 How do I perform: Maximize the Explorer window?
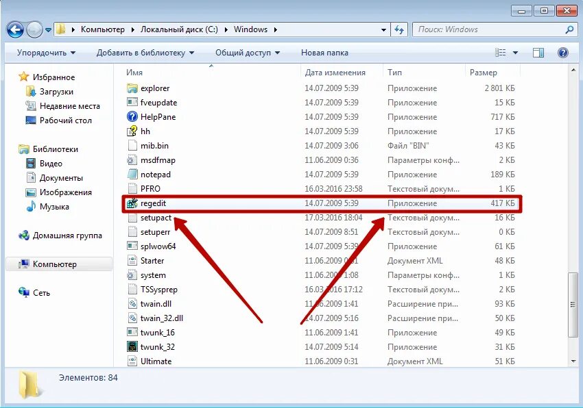coord(544,10)
